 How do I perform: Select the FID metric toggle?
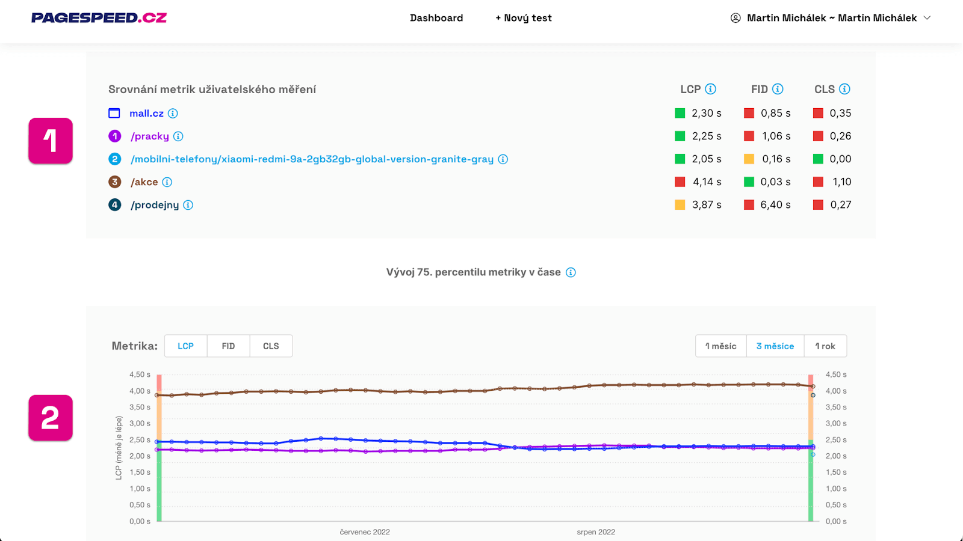click(228, 346)
